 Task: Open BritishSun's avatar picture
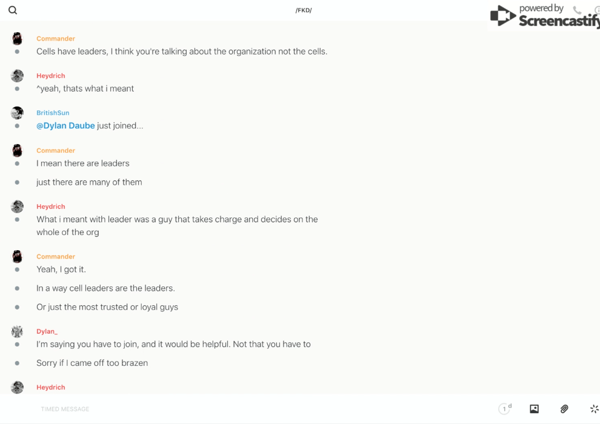[17, 113]
